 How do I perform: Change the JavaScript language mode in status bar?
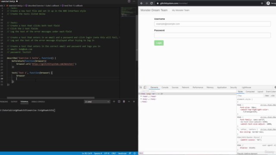[x=122, y=153]
